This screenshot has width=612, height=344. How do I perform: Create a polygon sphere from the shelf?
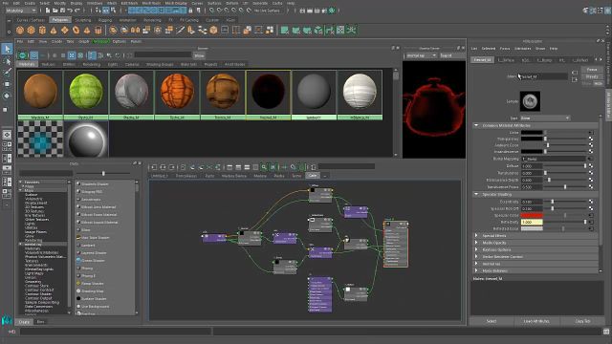tap(20, 30)
